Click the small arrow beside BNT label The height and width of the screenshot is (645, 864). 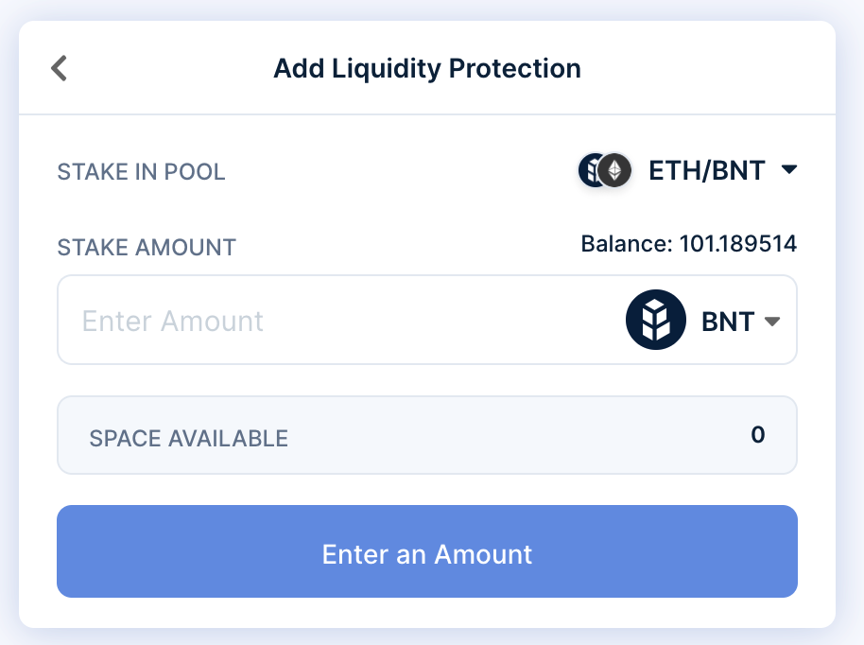coord(771,321)
